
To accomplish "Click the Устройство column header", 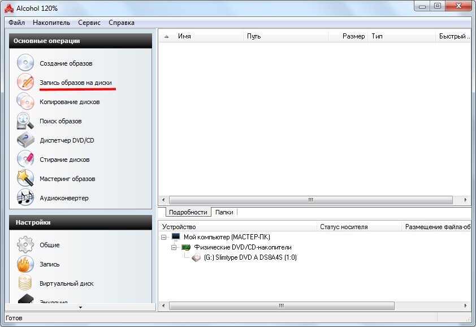I will click(x=237, y=227).
